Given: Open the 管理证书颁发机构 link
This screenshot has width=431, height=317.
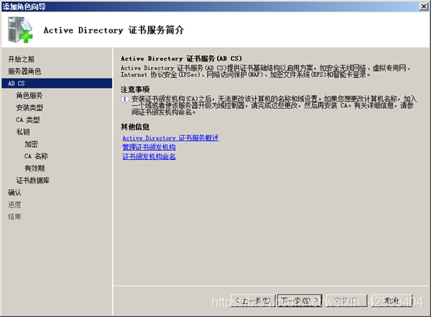Looking at the screenshot, I should tap(149, 147).
